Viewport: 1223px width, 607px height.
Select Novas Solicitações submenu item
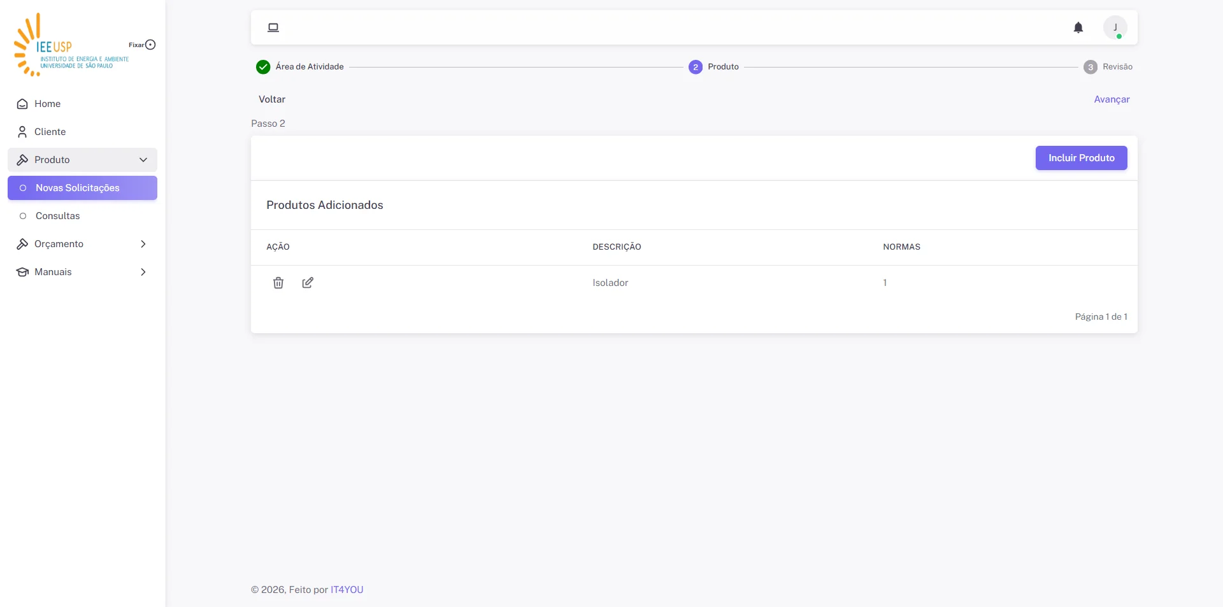pyautogui.click(x=82, y=188)
